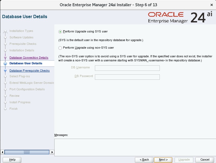Click the Messages label
Image resolution: width=216 pixels, height=163 pixels.
coord(61,135)
